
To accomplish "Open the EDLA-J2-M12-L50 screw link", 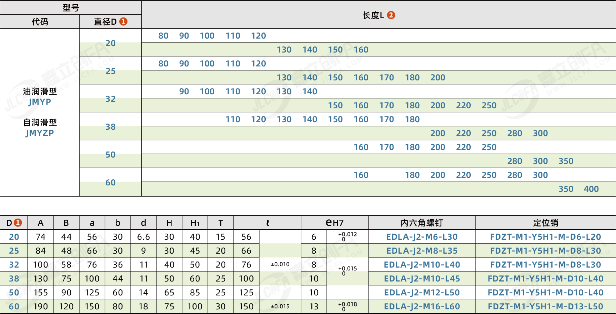I will point(422,293).
